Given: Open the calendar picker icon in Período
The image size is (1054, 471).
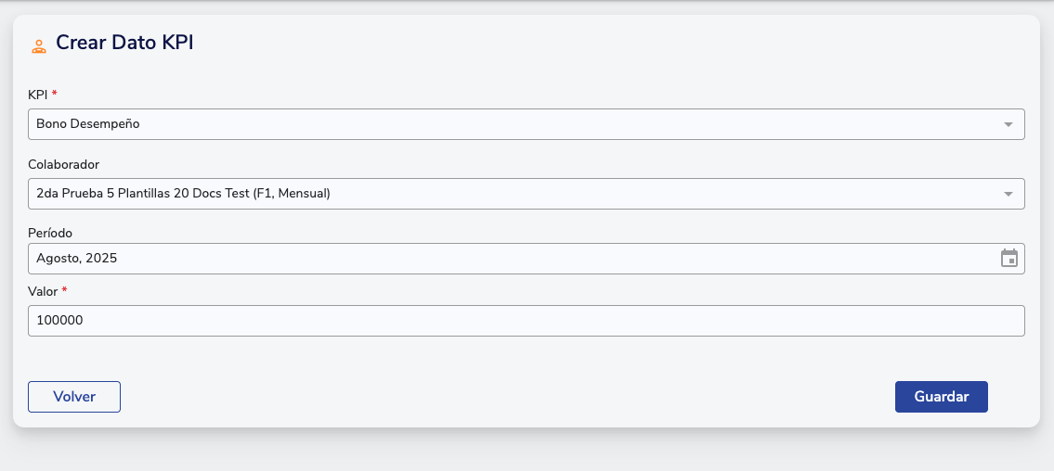Looking at the screenshot, I should [1008, 259].
